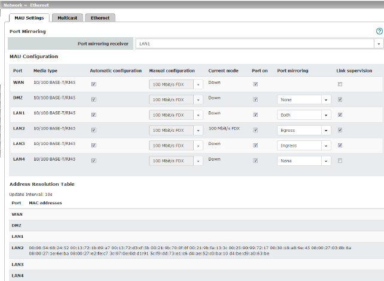This screenshot has width=384, height=281.
Task: Click MAC address d4:be:d9:a0:63:be in LAN2 row
Action: tap(249, 253)
